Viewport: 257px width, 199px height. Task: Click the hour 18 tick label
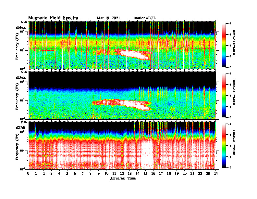169,174
